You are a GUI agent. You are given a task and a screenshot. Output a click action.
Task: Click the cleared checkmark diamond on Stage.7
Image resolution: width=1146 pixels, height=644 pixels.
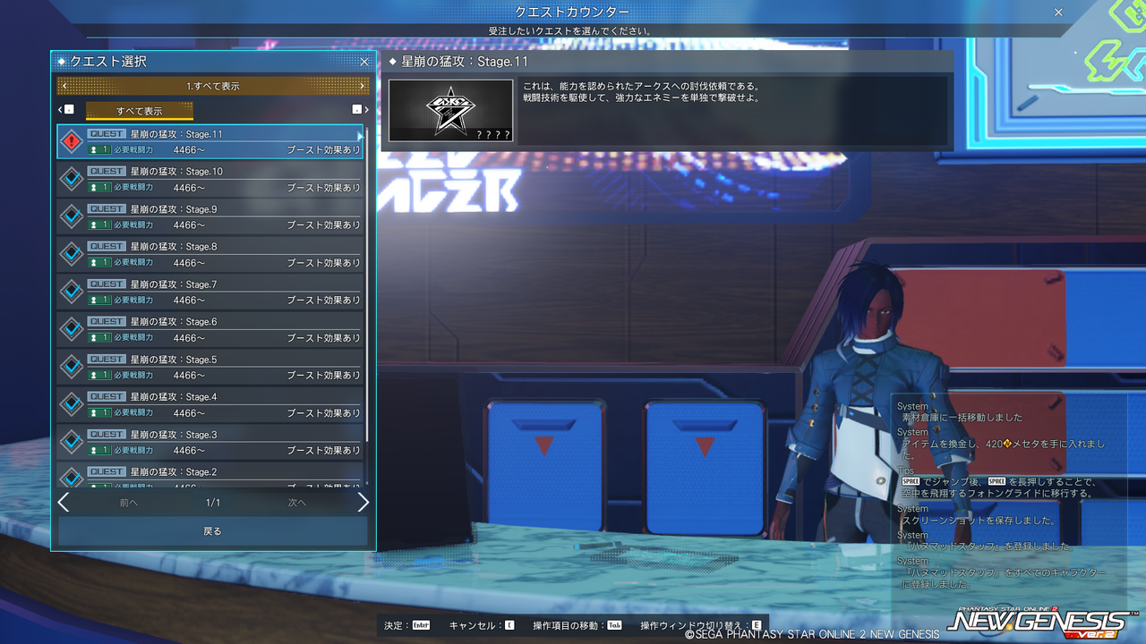pyautogui.click(x=72, y=292)
